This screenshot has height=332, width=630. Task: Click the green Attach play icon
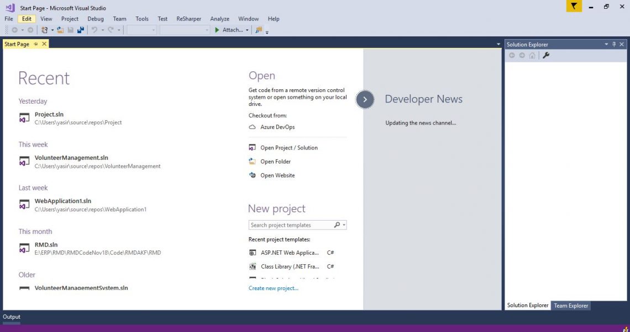point(217,30)
